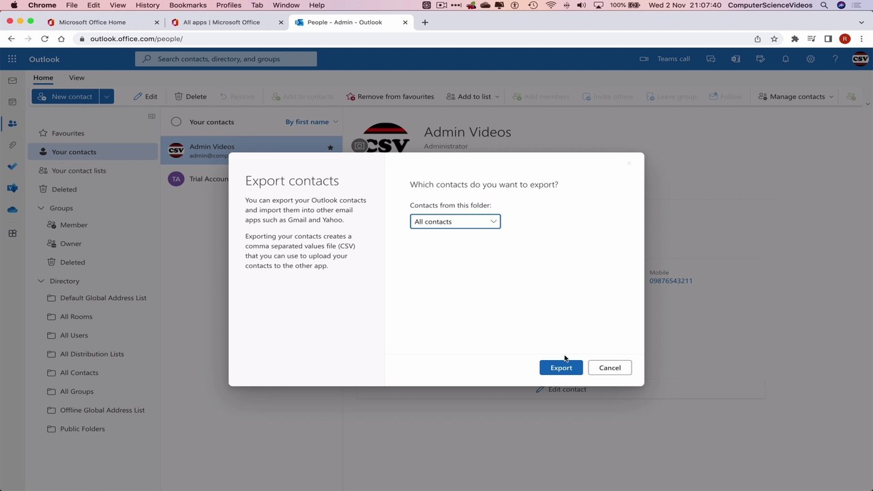Screen dimensions: 873x491
Task: Open More apps in the left rail
Action: (12, 233)
